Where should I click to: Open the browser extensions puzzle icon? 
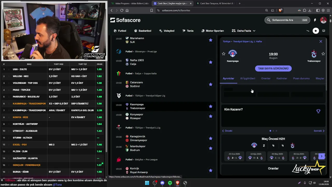click(x=305, y=10)
